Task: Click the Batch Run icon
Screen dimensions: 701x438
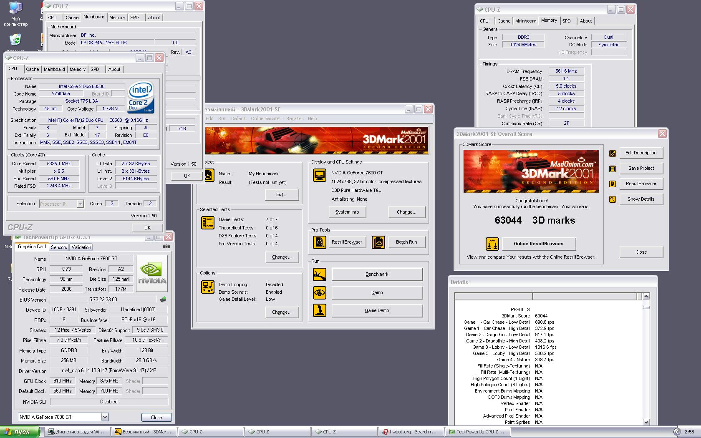Action: click(378, 242)
